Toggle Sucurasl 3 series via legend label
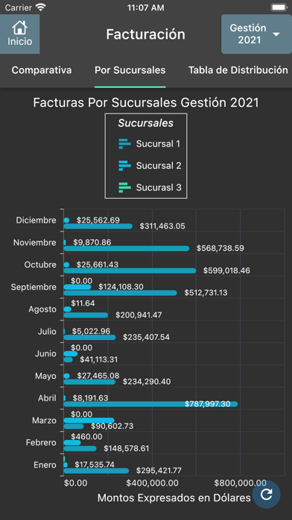292x520 pixels. 159,188
